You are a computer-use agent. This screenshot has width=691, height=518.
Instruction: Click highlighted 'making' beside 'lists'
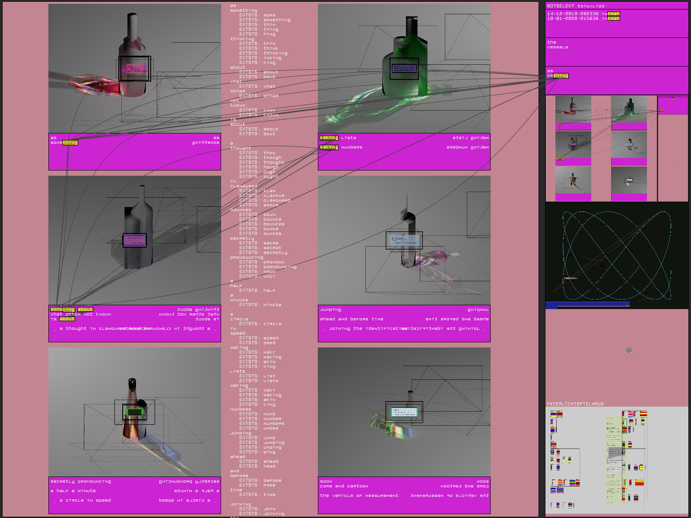(329, 138)
